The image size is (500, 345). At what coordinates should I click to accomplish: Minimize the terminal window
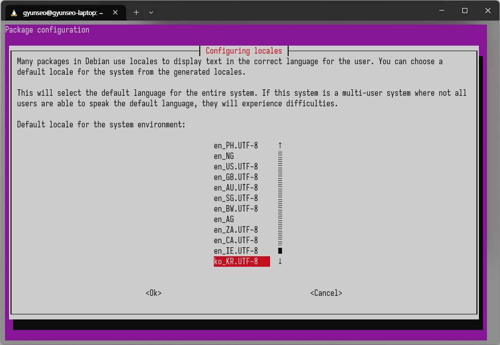pos(442,11)
